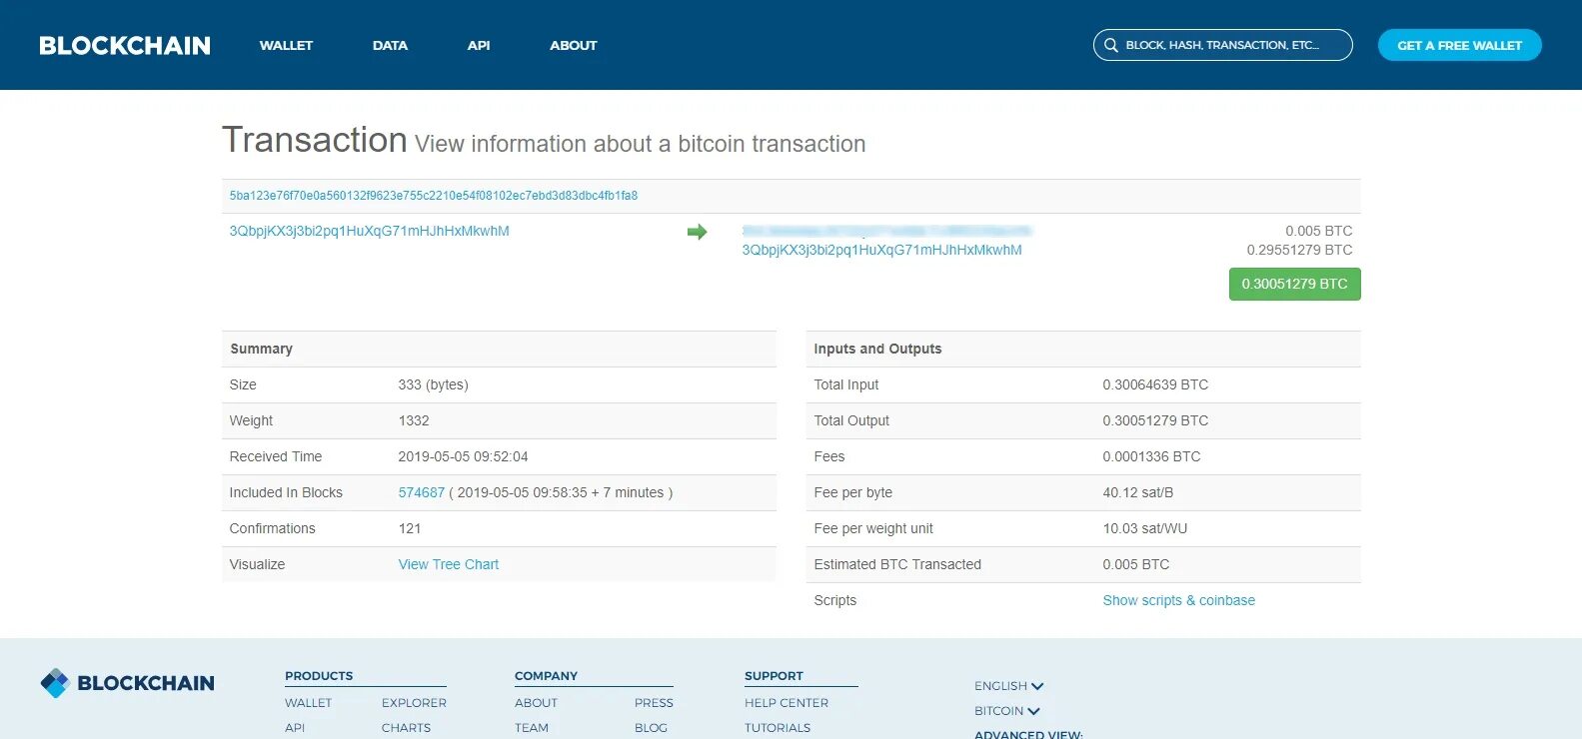Viewport: 1582px width, 739px height.
Task: Click the COMPANY footer heading
Action: coord(546,676)
